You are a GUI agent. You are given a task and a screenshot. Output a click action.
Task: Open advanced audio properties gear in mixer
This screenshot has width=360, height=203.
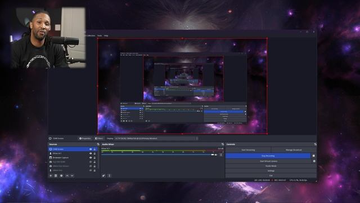(x=103, y=175)
